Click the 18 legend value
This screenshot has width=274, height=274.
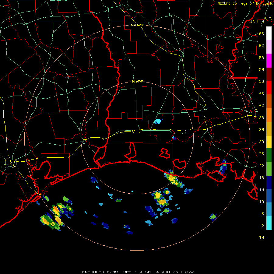click(262, 178)
